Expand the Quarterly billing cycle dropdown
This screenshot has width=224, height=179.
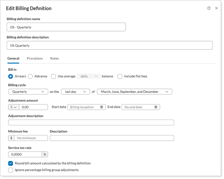28,92
